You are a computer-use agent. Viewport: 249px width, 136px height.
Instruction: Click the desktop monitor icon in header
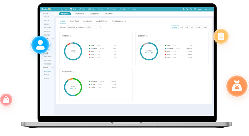[188, 9]
